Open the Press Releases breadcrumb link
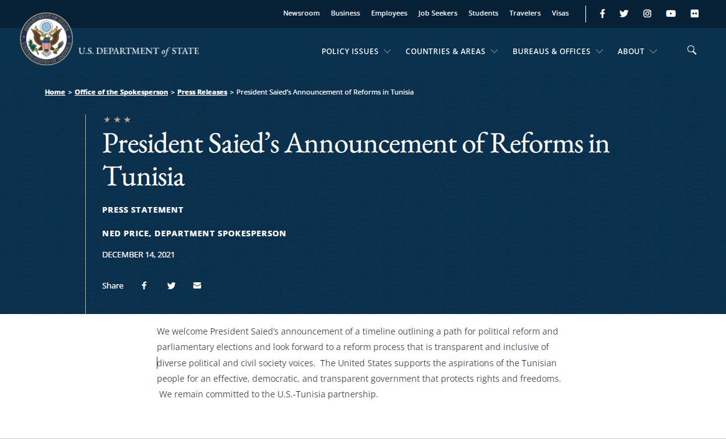 tap(202, 92)
